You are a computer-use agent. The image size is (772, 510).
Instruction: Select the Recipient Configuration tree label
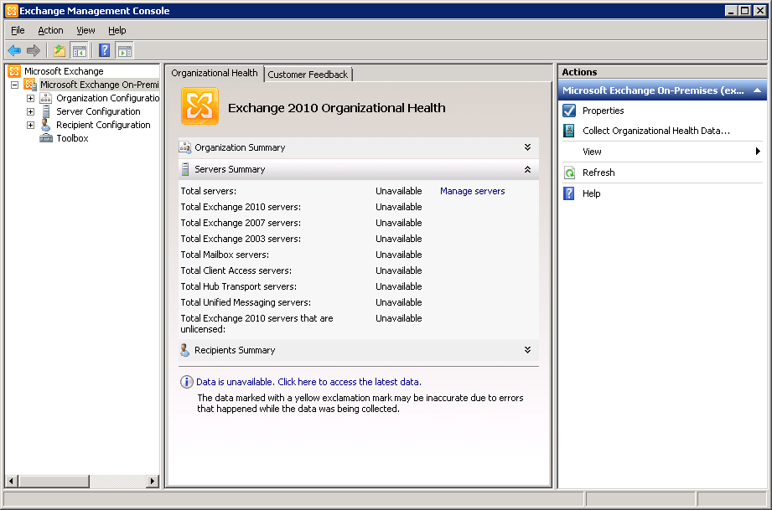(x=103, y=125)
